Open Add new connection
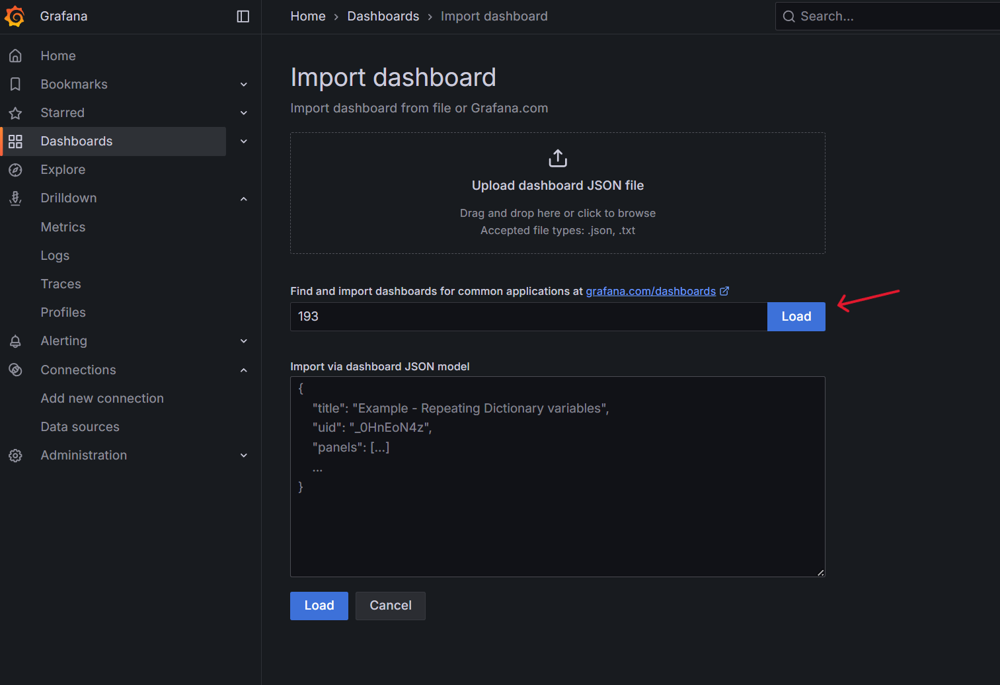The image size is (1000, 685). point(102,399)
